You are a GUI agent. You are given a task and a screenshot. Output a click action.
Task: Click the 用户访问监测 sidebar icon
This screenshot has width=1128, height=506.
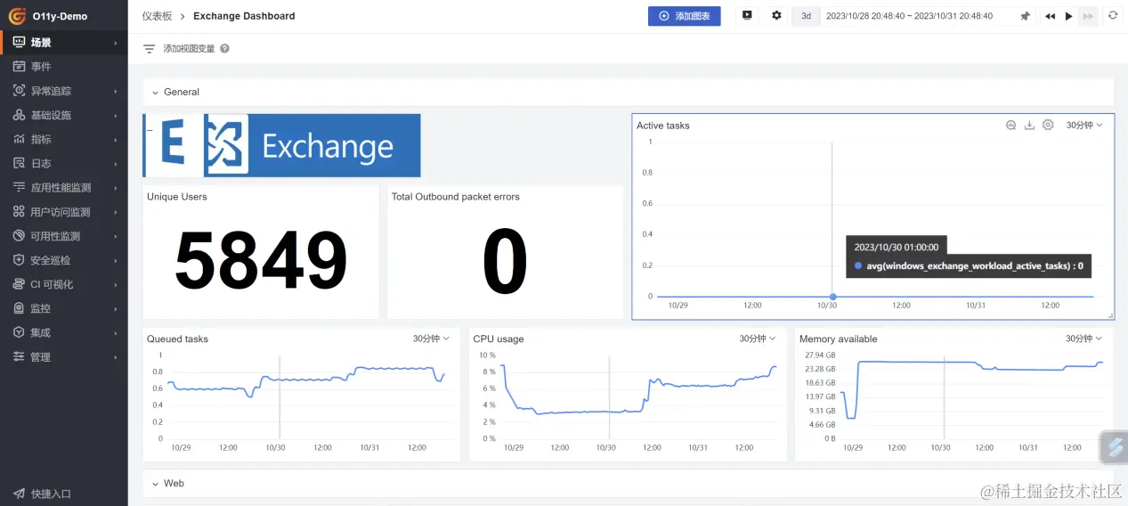pos(19,212)
